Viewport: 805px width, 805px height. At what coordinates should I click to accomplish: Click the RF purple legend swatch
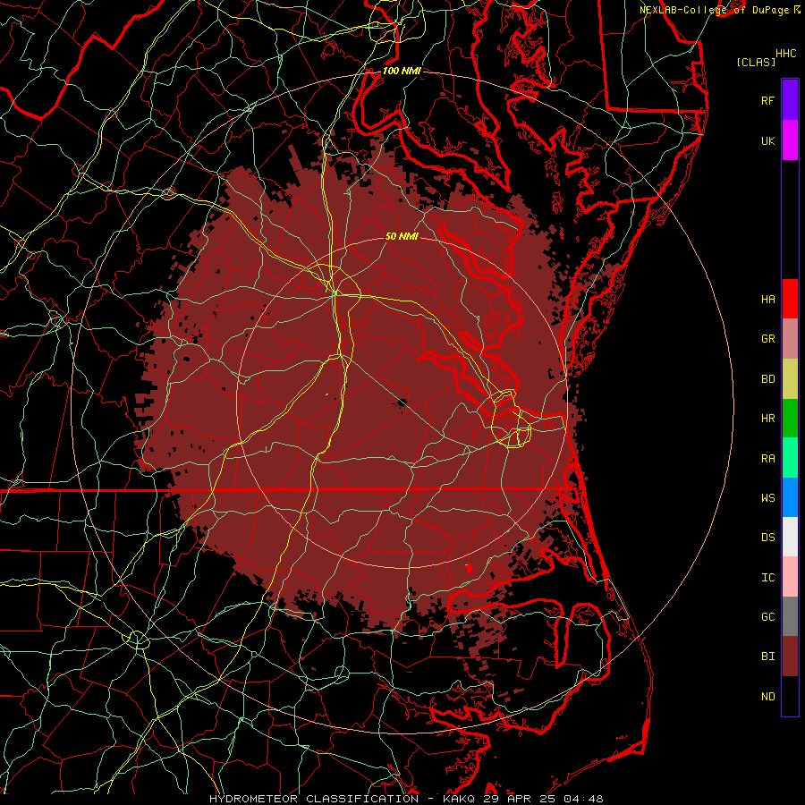click(x=790, y=100)
